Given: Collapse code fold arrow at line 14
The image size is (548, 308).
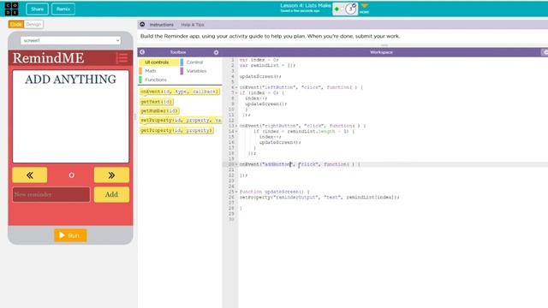Looking at the screenshot, I should 236,131.
